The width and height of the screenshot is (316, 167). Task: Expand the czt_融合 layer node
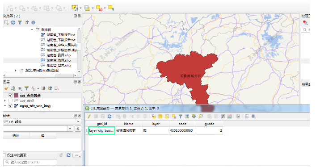[5, 100]
